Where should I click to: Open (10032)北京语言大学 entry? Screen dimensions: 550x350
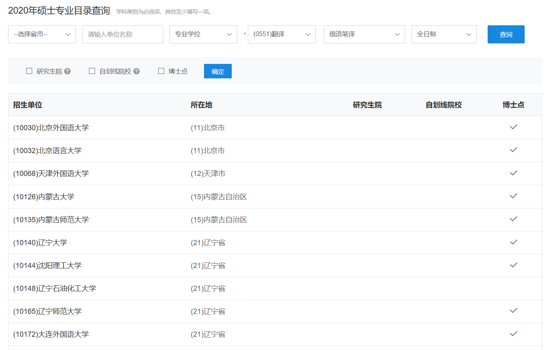[x=47, y=151]
